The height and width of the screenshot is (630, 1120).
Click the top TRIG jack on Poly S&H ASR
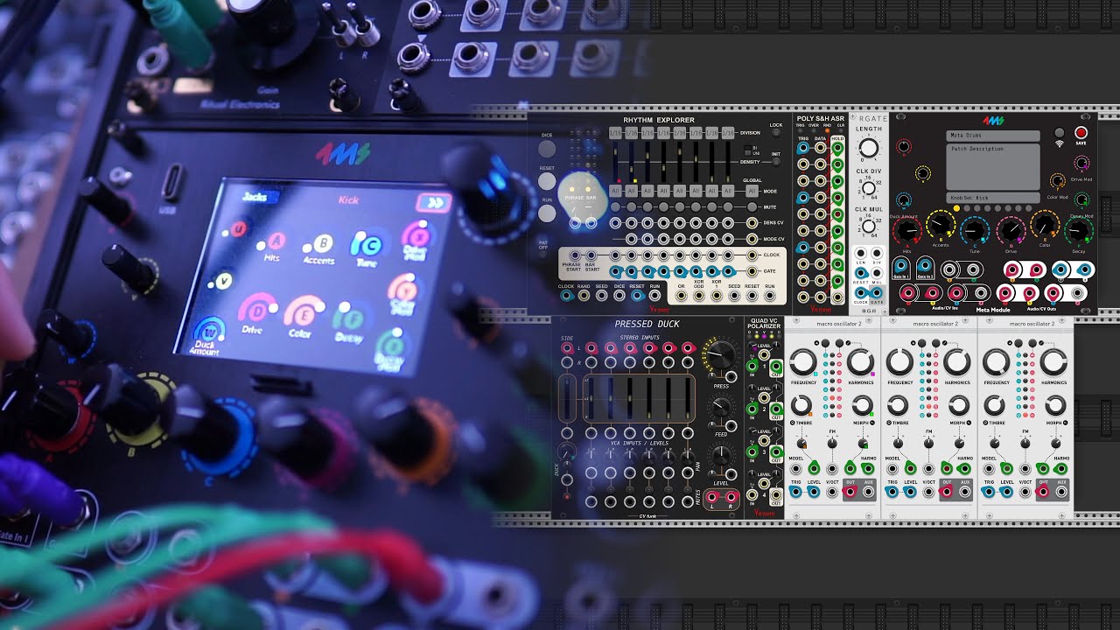(802, 148)
